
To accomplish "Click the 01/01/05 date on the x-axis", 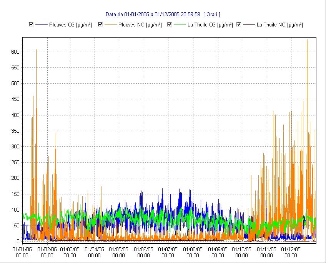I will coord(22,249).
